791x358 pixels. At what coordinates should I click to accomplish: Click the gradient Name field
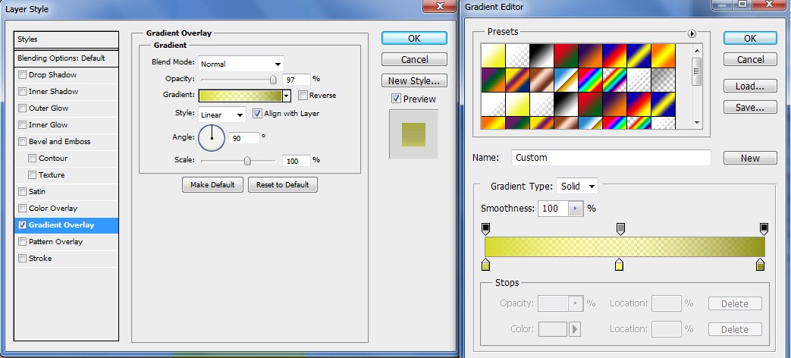click(611, 157)
